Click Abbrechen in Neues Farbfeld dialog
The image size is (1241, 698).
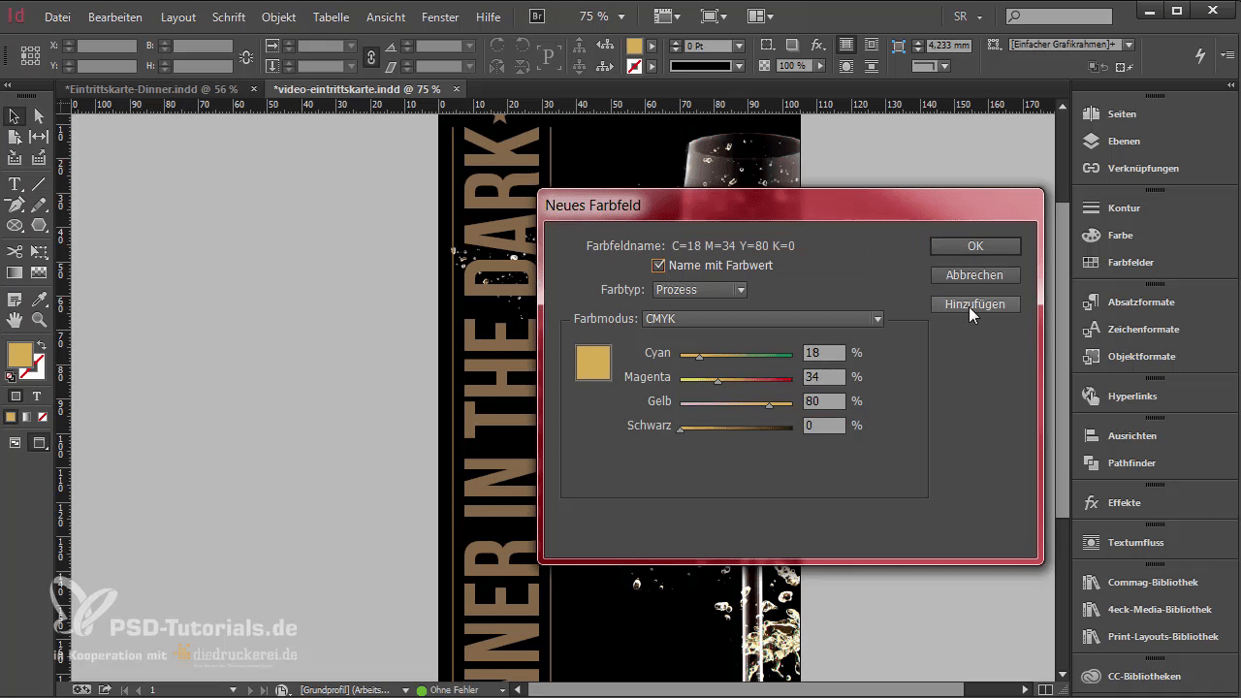(x=975, y=275)
